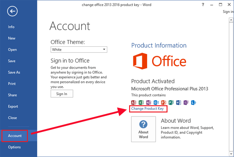Click the Sign In button
Viewport: 234px width, 157px height.
(62, 93)
